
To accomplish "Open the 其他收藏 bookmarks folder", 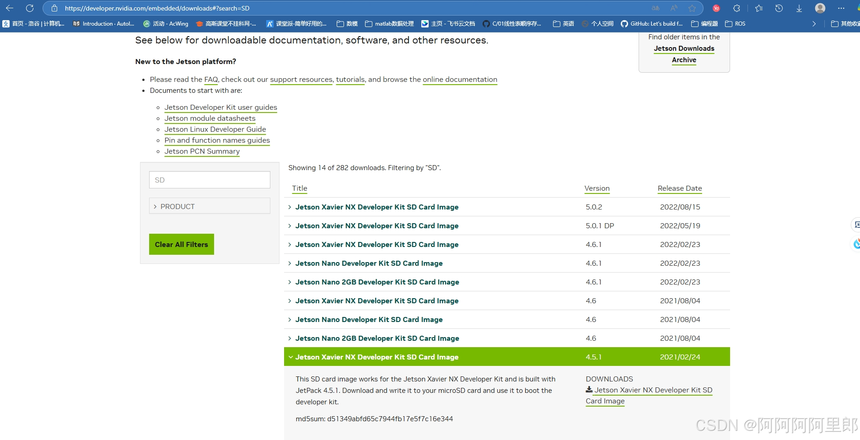I will pyautogui.click(x=845, y=24).
